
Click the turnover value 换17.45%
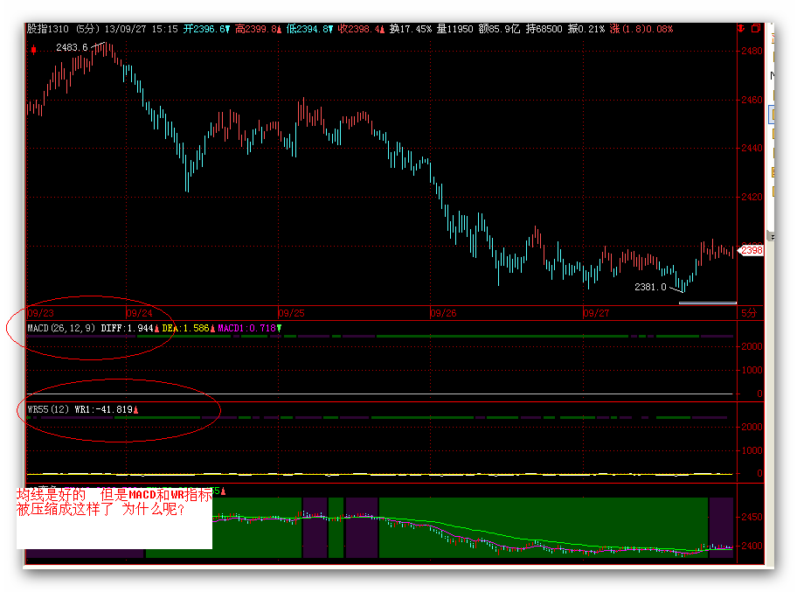point(411,29)
